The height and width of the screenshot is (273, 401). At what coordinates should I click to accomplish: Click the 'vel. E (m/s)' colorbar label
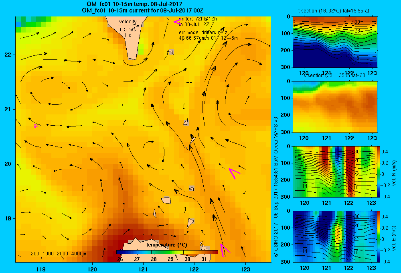pos(394,238)
